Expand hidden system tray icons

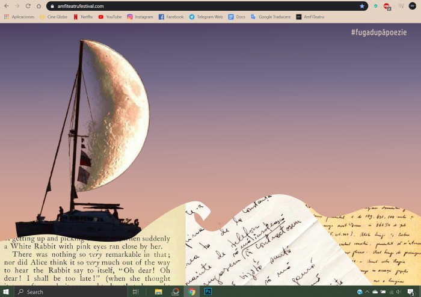(367, 292)
